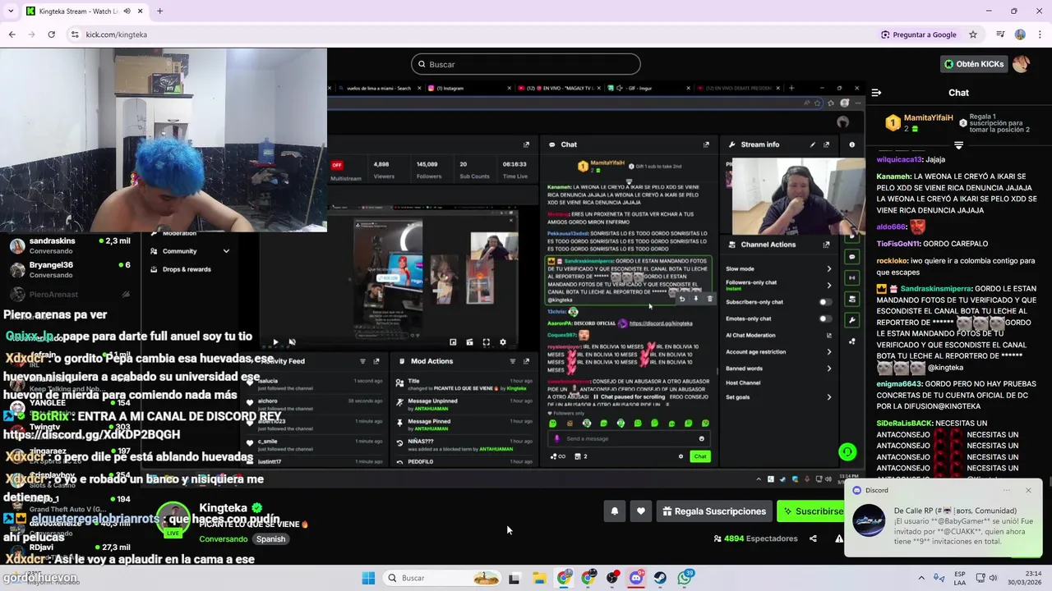
Task: Collapse the Kick chat panel with arrow icon
Action: pos(876,93)
